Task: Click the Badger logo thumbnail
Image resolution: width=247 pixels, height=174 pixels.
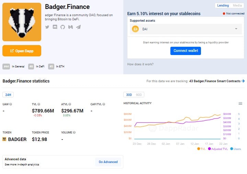Action: click(x=22, y=22)
